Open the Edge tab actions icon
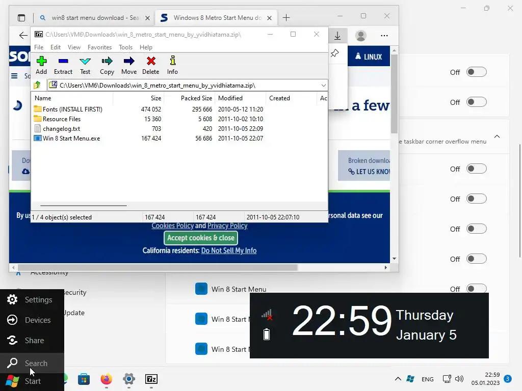This screenshot has width=522, height=391. [x=21, y=18]
